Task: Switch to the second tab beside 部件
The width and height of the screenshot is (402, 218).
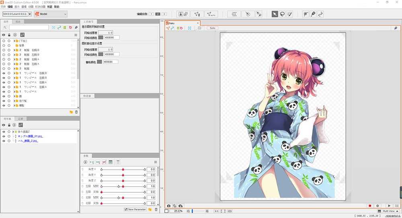Action: [18, 22]
